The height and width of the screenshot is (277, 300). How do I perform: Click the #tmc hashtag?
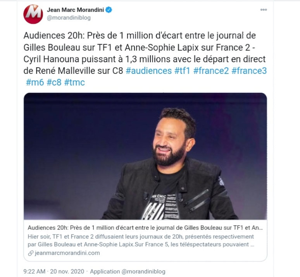(75, 82)
